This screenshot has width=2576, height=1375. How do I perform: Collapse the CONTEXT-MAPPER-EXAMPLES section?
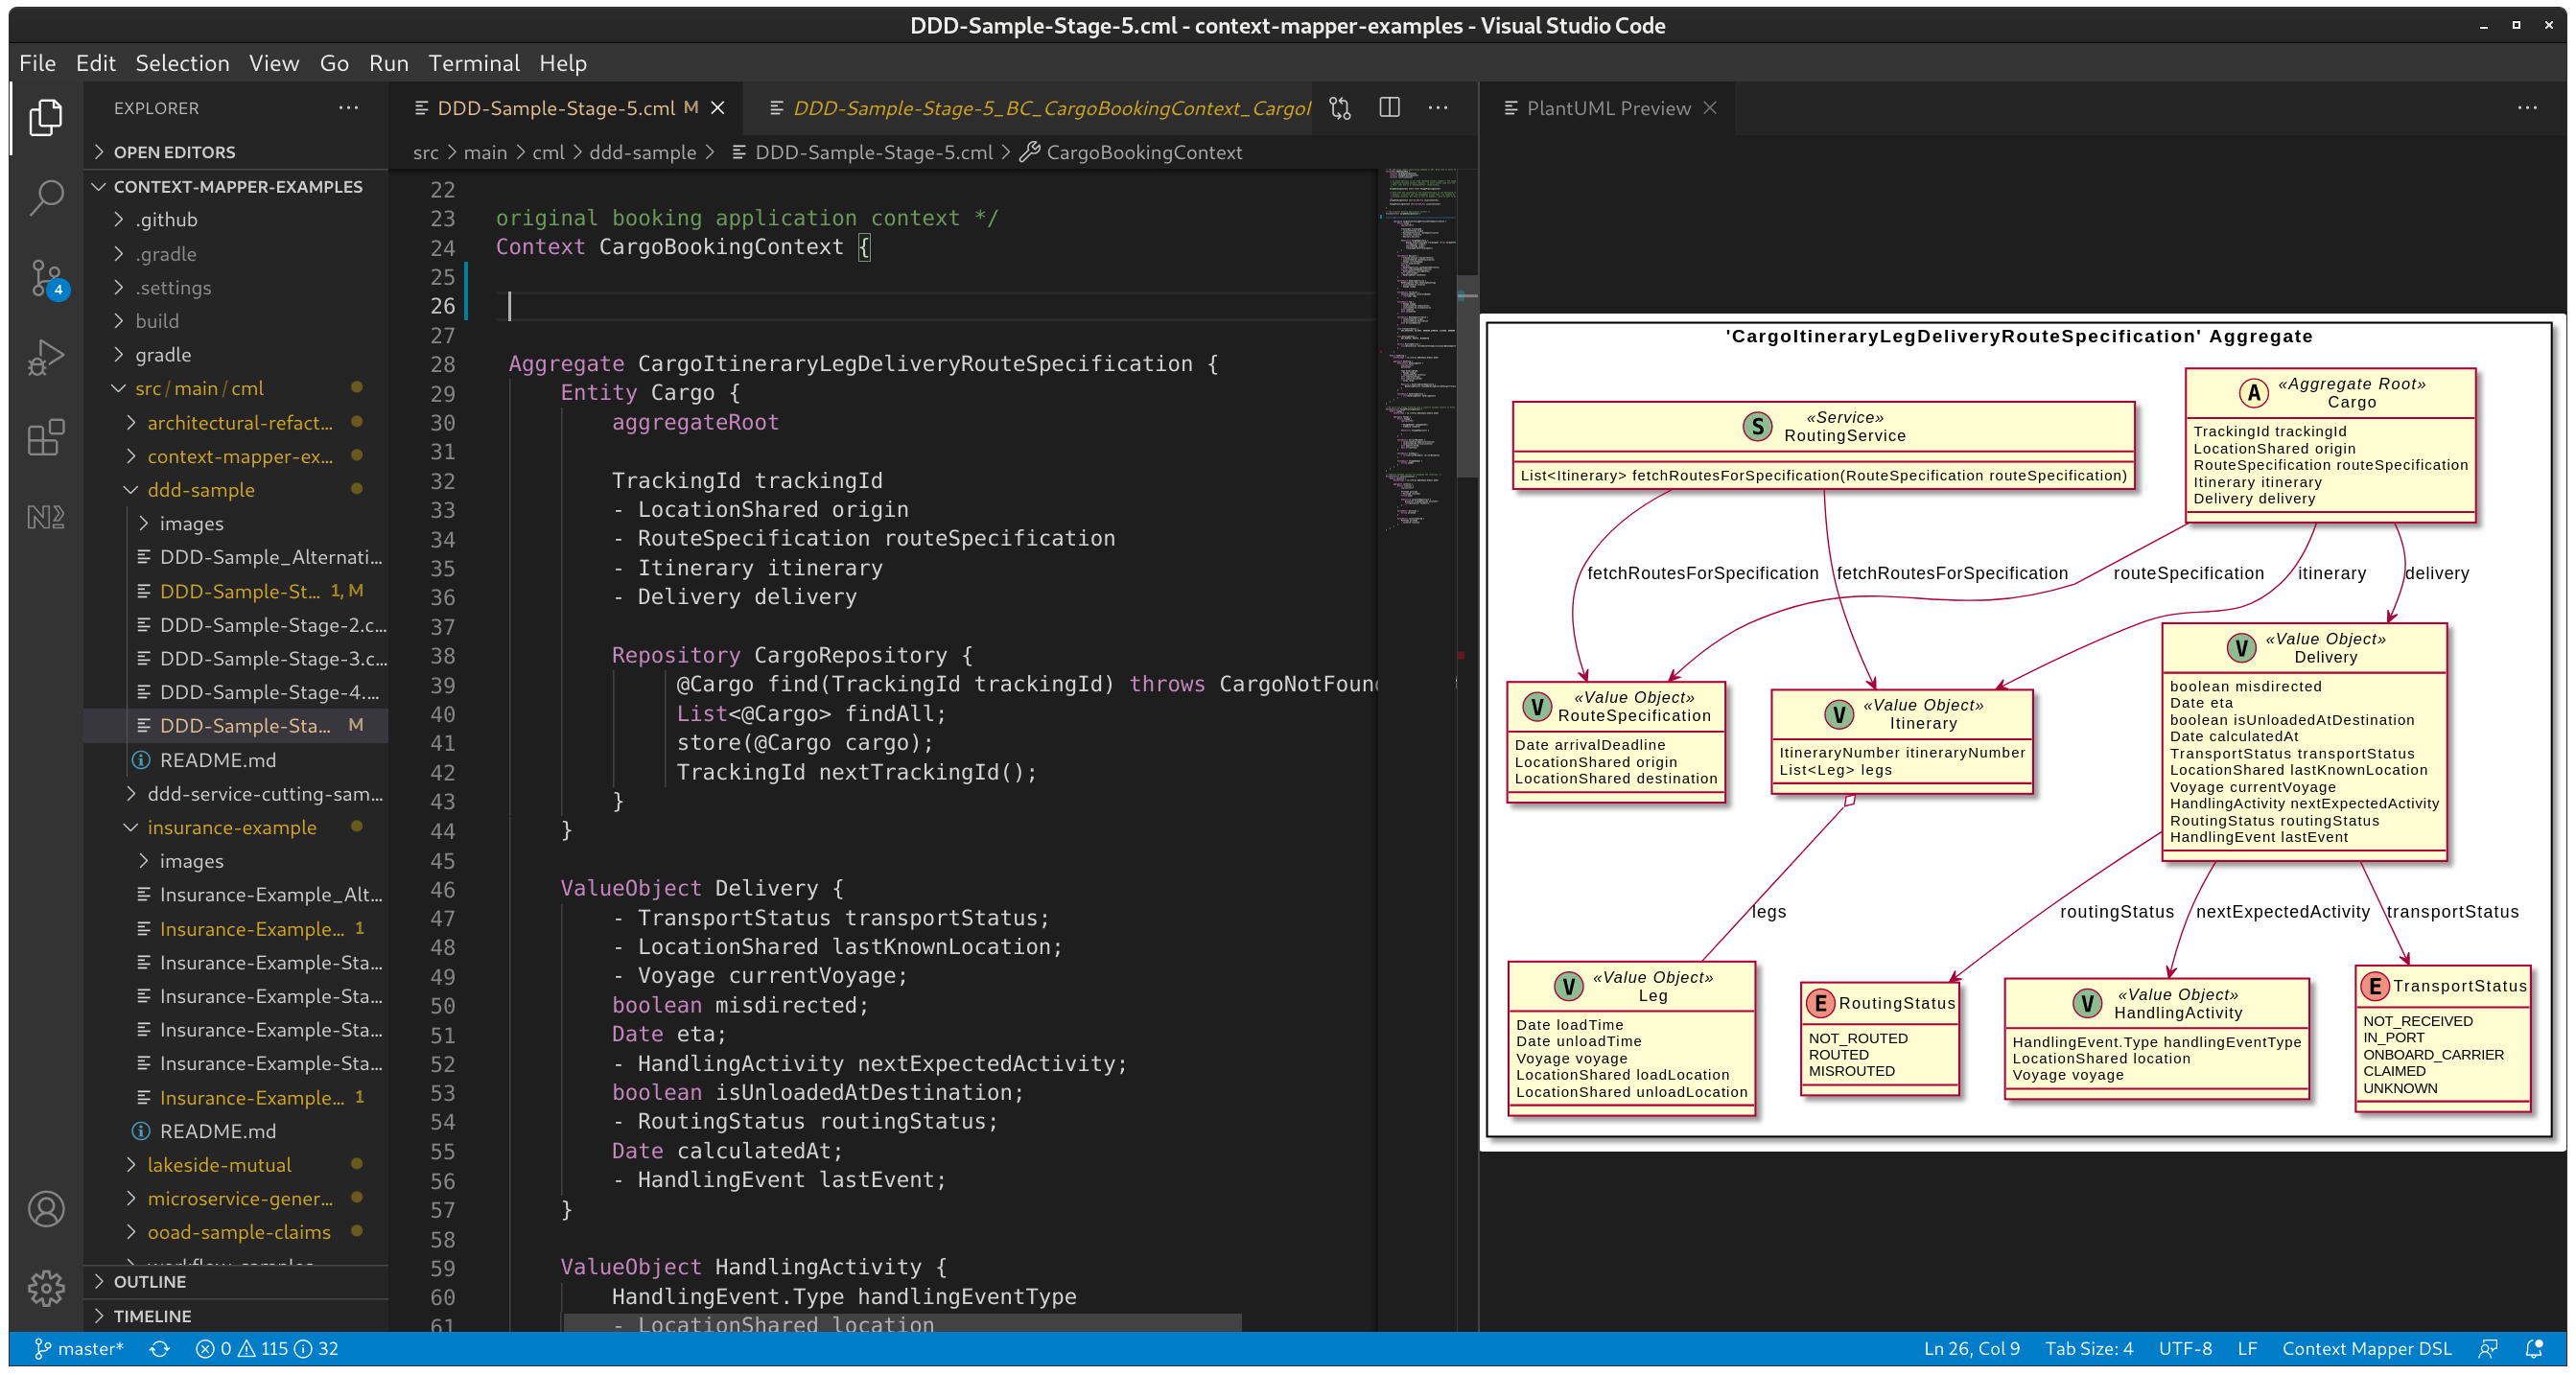[236, 186]
